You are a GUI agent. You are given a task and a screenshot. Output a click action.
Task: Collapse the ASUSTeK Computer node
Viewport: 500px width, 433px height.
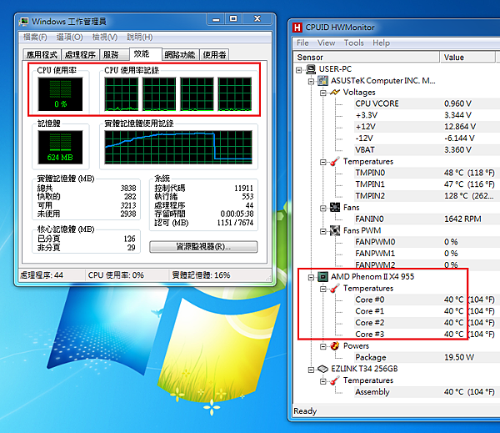point(311,81)
